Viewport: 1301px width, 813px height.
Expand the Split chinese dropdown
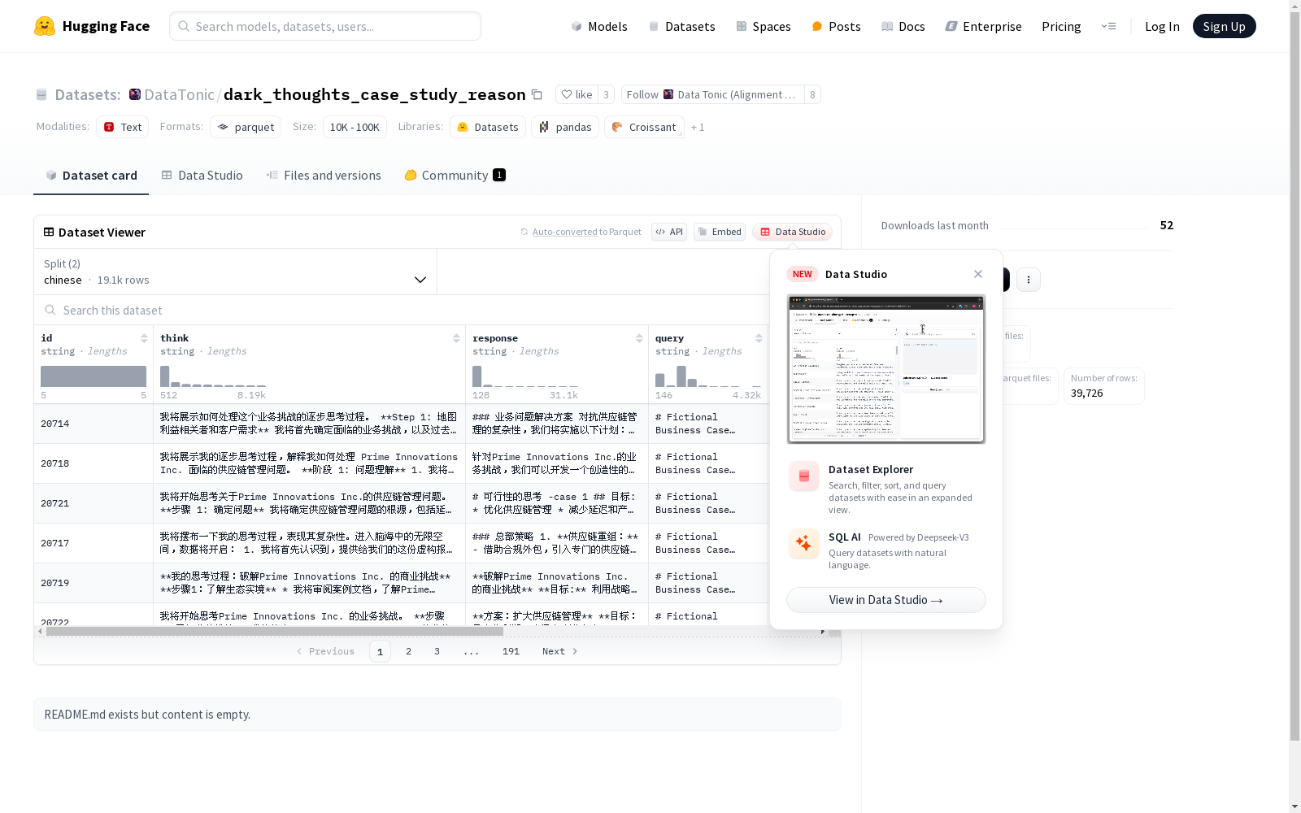(x=235, y=272)
